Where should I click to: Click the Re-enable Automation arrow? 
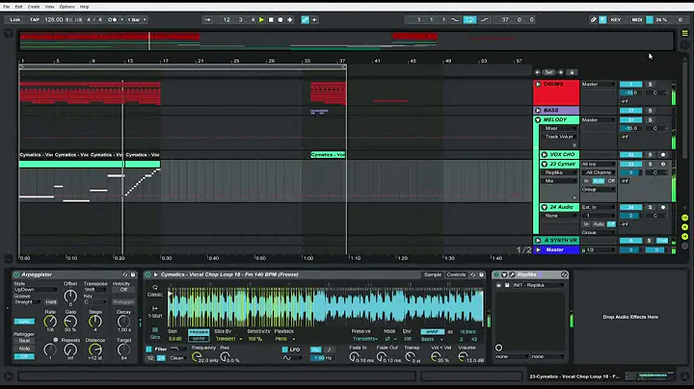point(314,20)
